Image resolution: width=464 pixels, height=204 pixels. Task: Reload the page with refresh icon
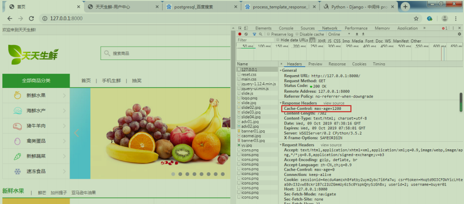pyautogui.click(x=31, y=19)
